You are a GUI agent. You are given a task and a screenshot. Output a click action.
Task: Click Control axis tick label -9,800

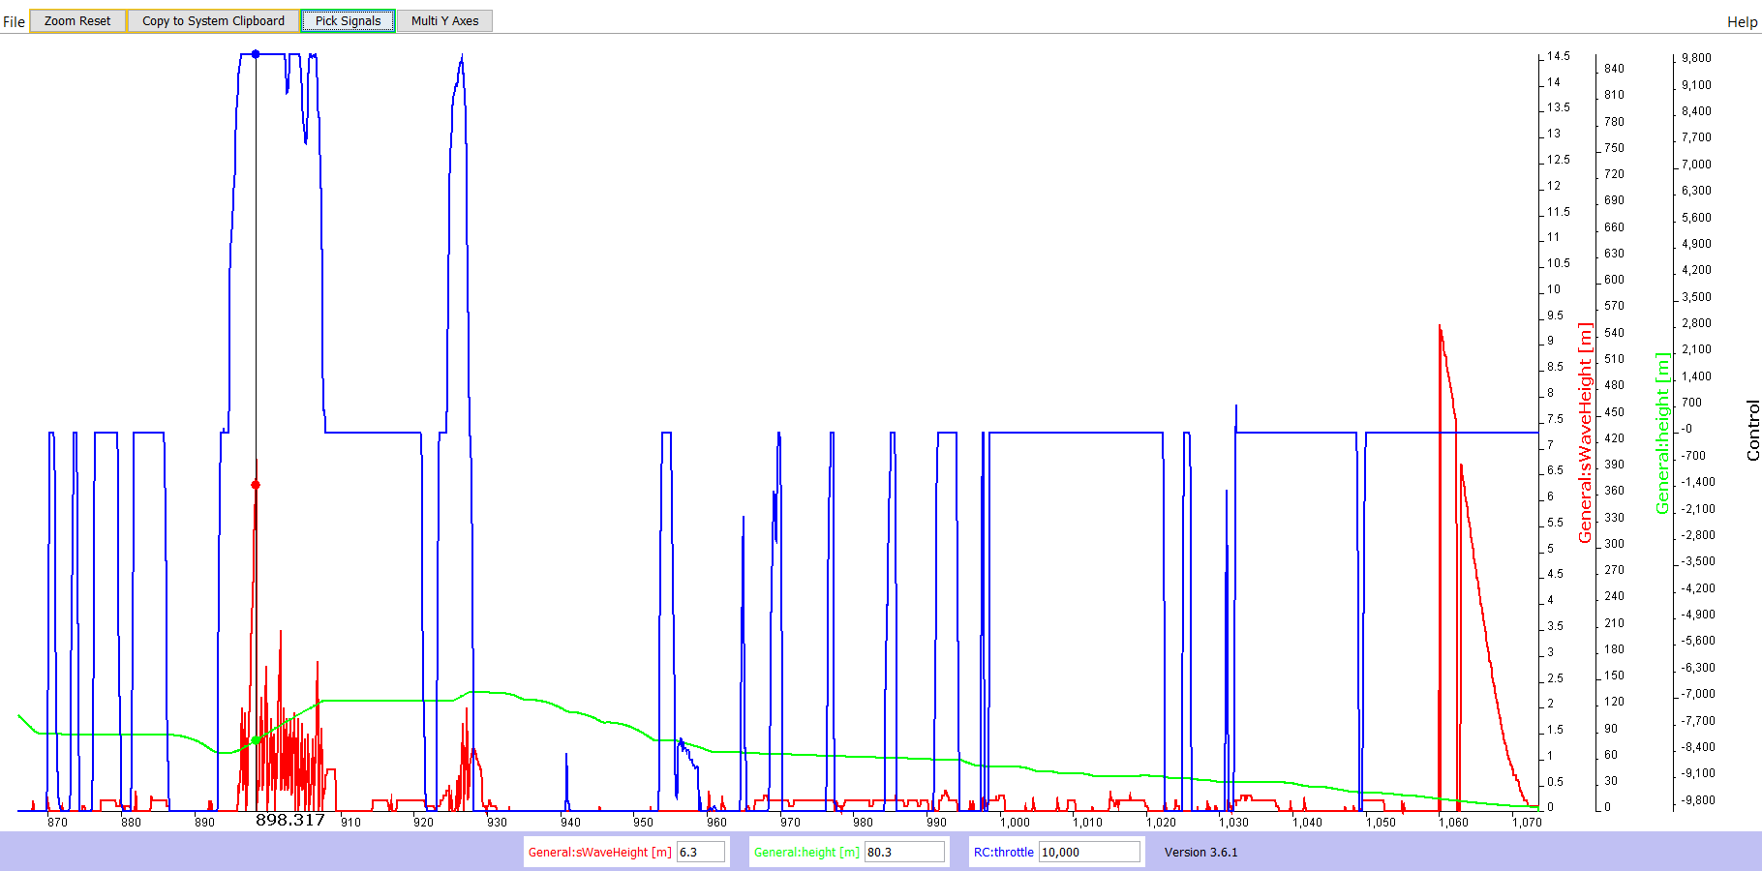pyautogui.click(x=1698, y=800)
